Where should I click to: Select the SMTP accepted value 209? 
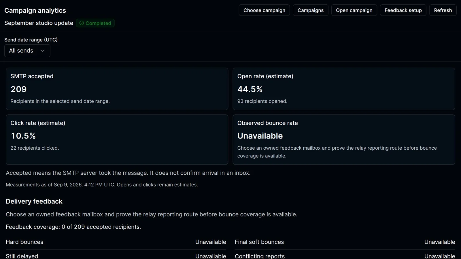19,89
